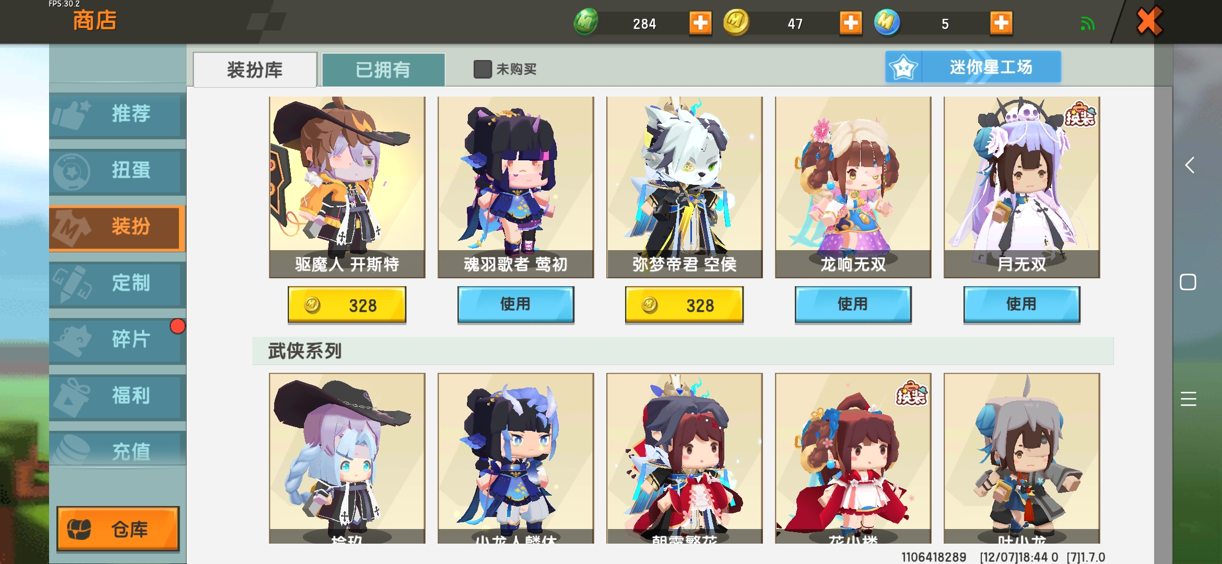Tap the Android home square button
1222x564 pixels.
pos(1188,282)
